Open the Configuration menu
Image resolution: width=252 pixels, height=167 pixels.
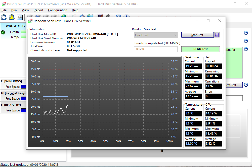58,10
